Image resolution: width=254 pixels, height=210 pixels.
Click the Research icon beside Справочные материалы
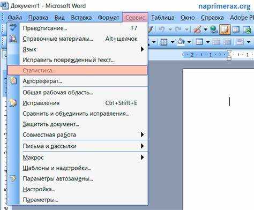pyautogui.click(x=13, y=39)
